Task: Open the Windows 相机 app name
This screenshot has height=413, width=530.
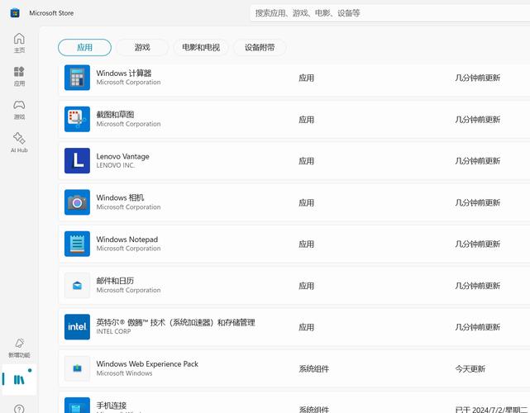Action: coord(120,197)
